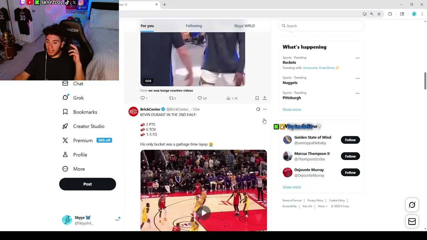Click Grok icon on BrickCenter post
This screenshot has width=427, height=240.
tap(258, 109)
